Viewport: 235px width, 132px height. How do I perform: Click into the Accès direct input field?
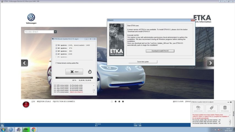pyautogui.click(x=39, y=32)
